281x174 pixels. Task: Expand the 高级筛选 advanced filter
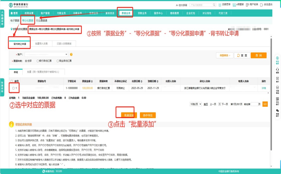pos(225,55)
